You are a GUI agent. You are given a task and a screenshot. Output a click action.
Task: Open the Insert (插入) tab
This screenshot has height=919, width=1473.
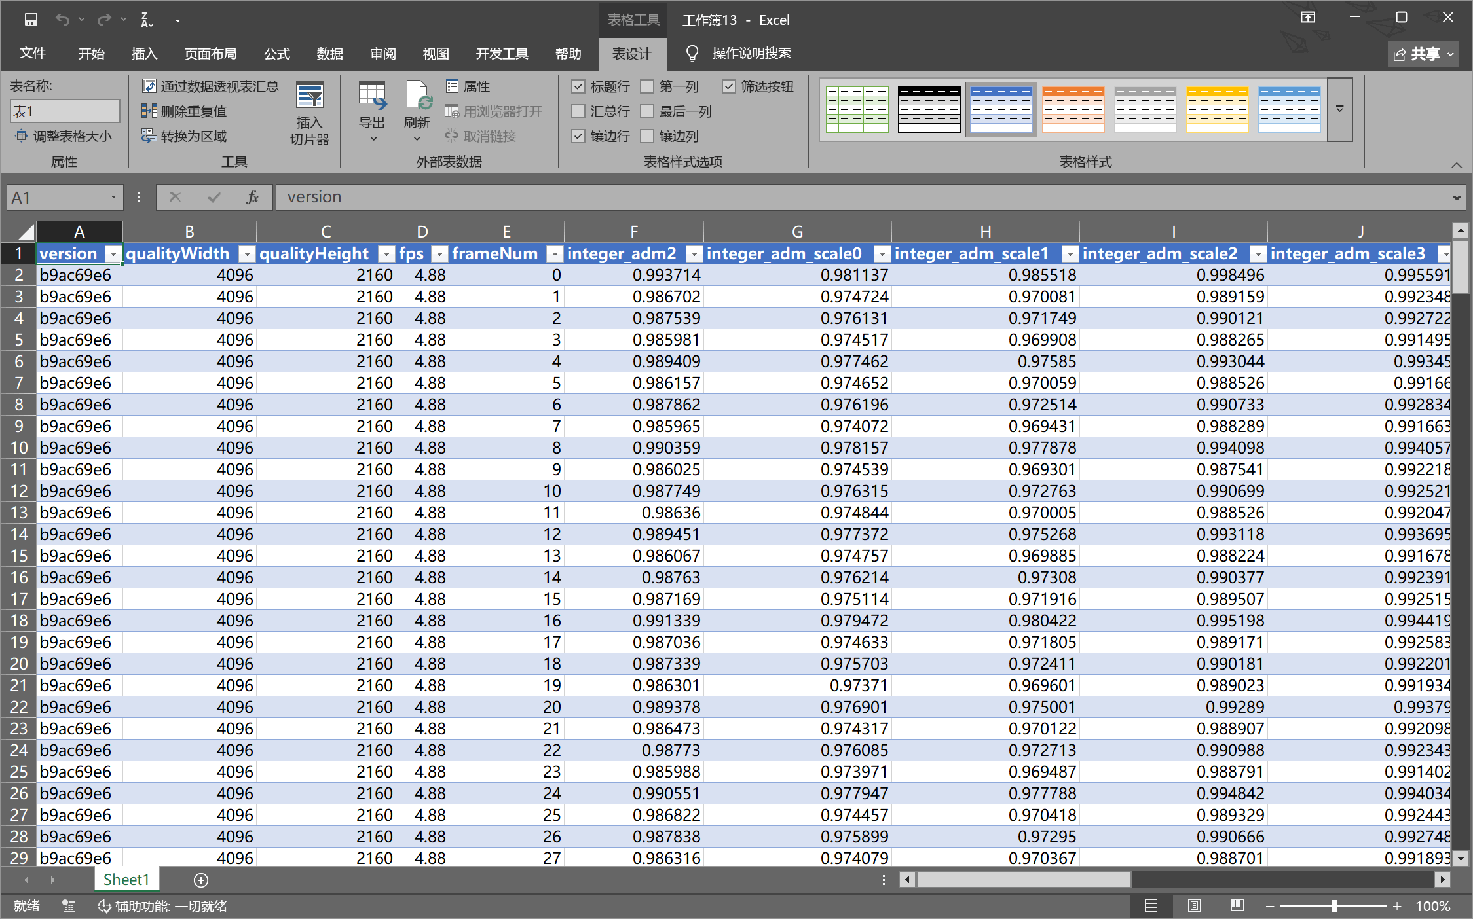tap(144, 54)
